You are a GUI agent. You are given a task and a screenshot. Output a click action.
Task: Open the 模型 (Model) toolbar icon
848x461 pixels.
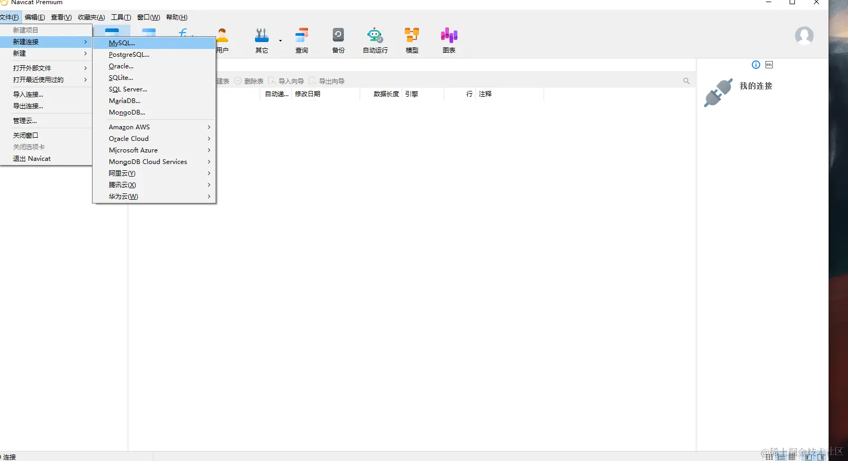[x=412, y=41]
